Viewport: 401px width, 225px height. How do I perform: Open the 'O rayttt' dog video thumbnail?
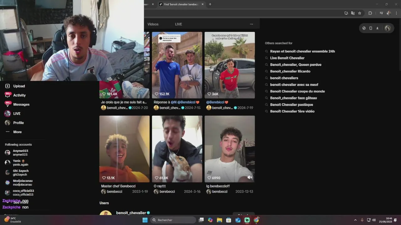click(177, 149)
